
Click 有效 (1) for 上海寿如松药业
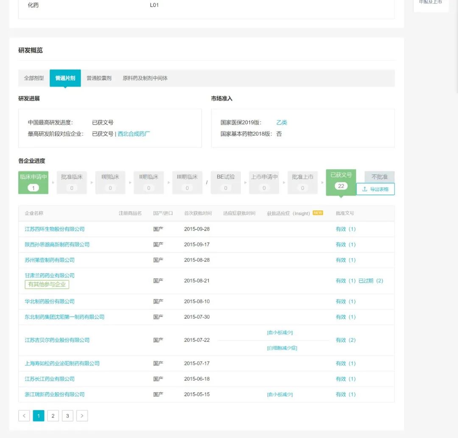click(x=346, y=363)
